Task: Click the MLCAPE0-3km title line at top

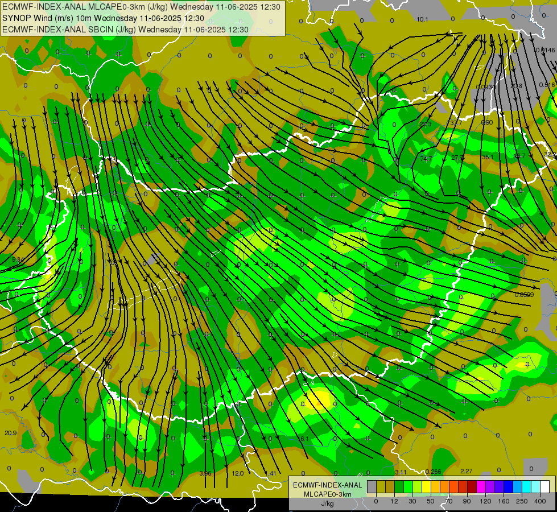Action: pyautogui.click(x=141, y=7)
